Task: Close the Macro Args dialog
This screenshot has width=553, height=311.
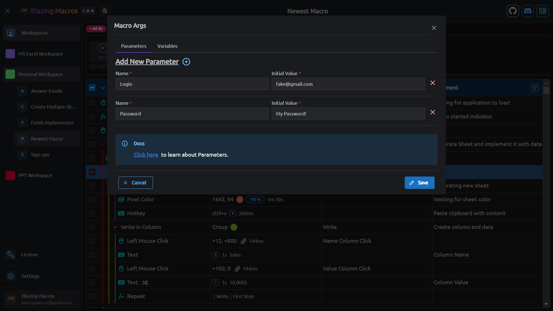Action: [x=434, y=28]
